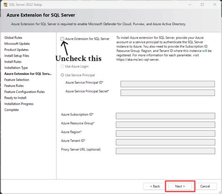Click the Azure Service Principal ID* label
222x194 pixels.
[84, 83]
